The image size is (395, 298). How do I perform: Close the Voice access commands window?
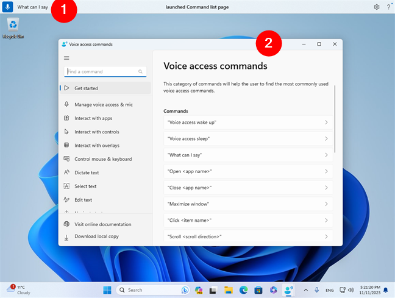coord(335,44)
